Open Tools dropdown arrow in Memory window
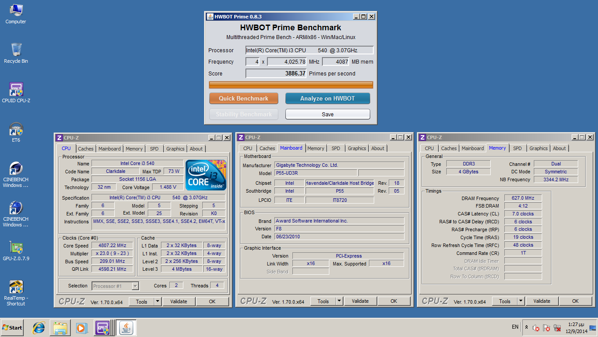The image size is (598, 337). pyautogui.click(x=521, y=301)
